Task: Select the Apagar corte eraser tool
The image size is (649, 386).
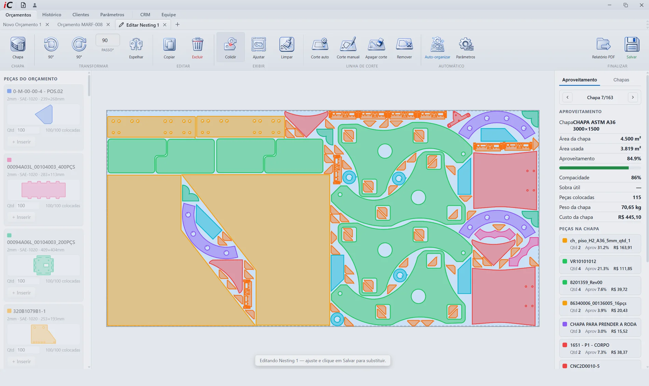Action: [376, 47]
